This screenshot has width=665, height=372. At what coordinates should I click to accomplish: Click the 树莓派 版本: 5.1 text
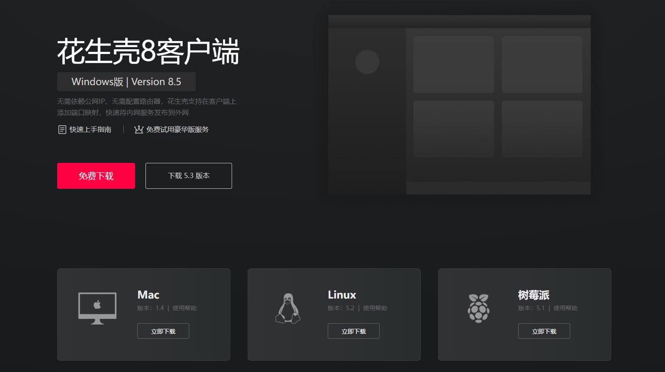pos(532,308)
